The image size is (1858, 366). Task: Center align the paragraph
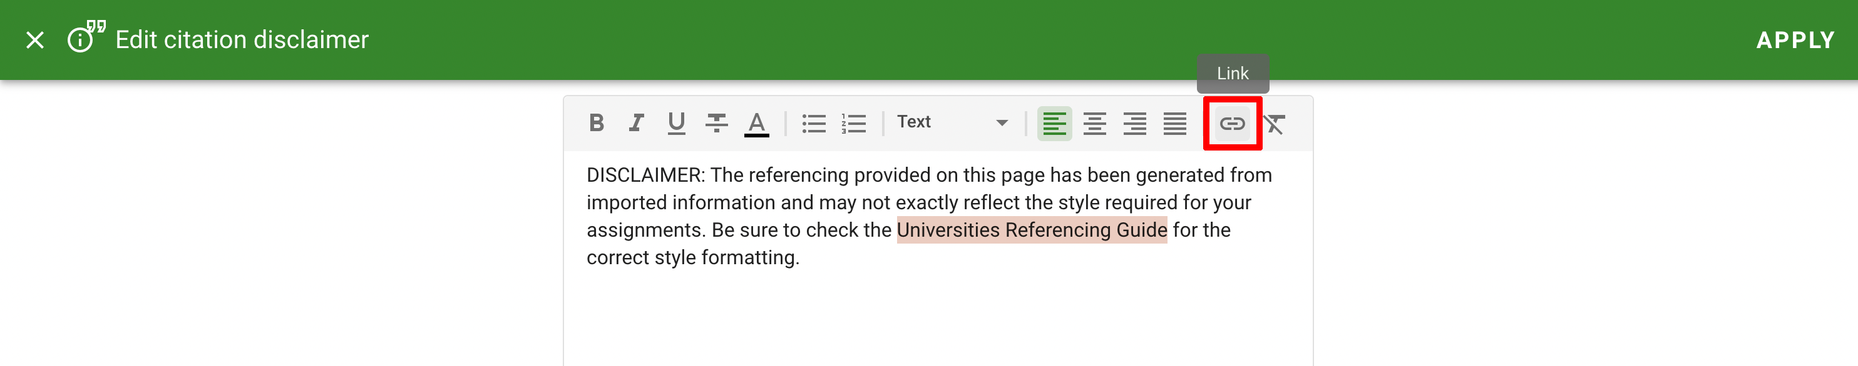tap(1094, 124)
